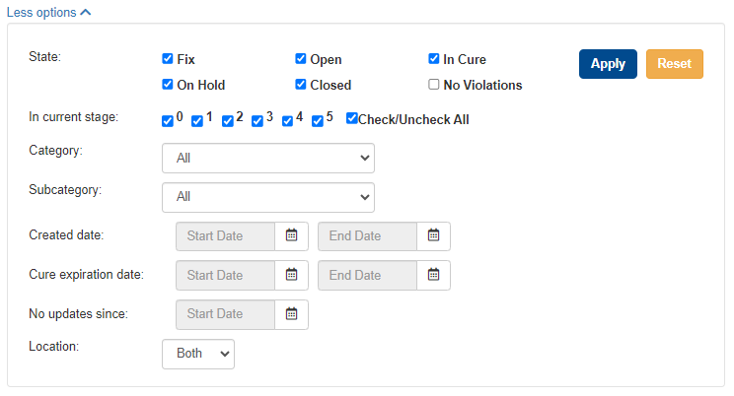Open calendar for Created date start
This screenshot has height=396, width=734.
point(291,235)
